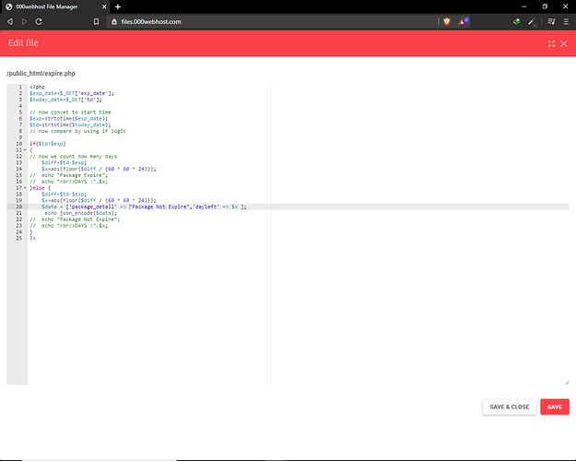This screenshot has height=461, width=576.
Task: Bookmark this page using bookmark icon
Action: 96,22
